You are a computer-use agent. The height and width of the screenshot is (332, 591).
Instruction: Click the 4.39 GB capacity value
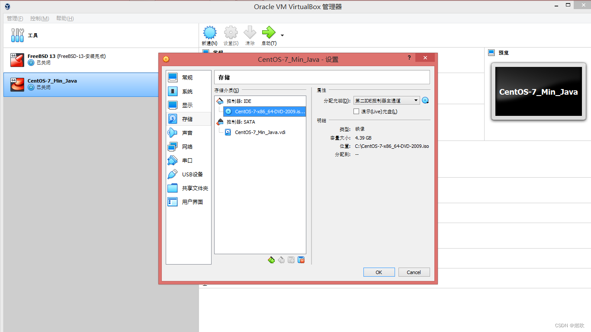click(x=363, y=138)
